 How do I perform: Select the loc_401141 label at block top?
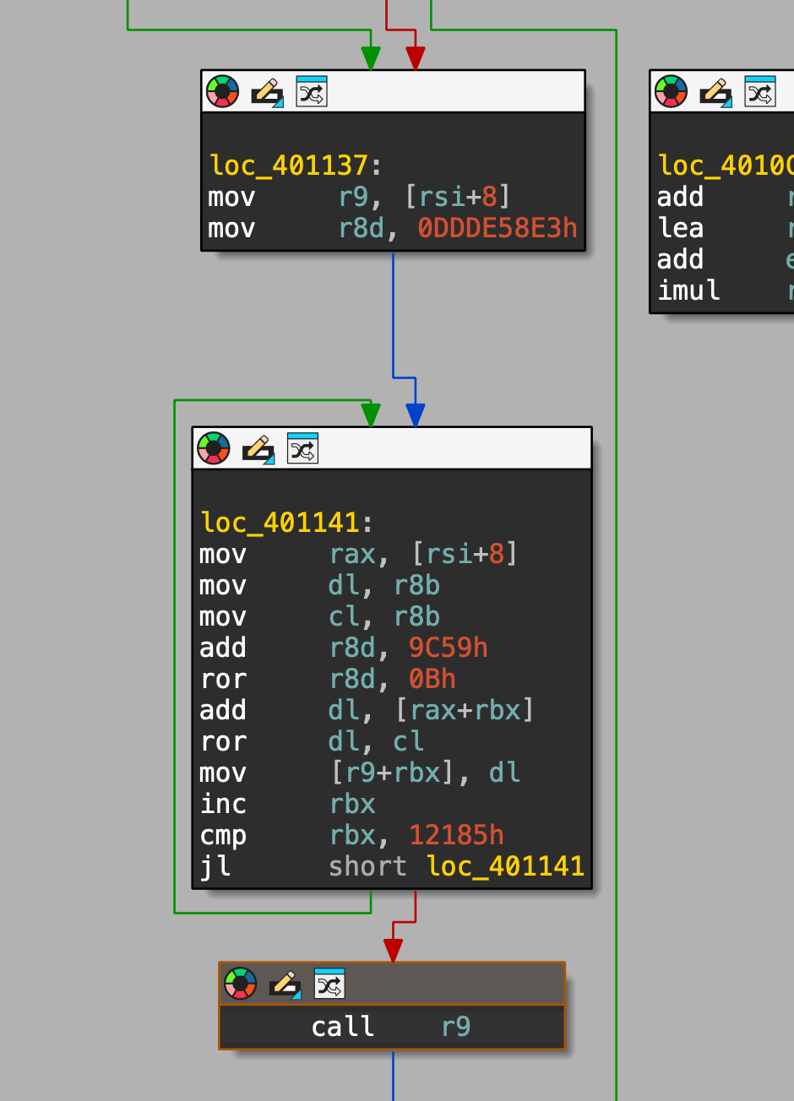pyautogui.click(x=280, y=523)
